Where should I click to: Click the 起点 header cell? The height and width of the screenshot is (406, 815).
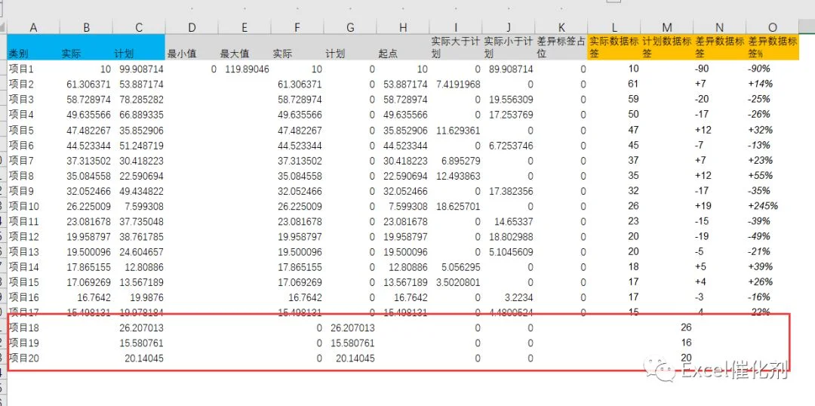(403, 48)
